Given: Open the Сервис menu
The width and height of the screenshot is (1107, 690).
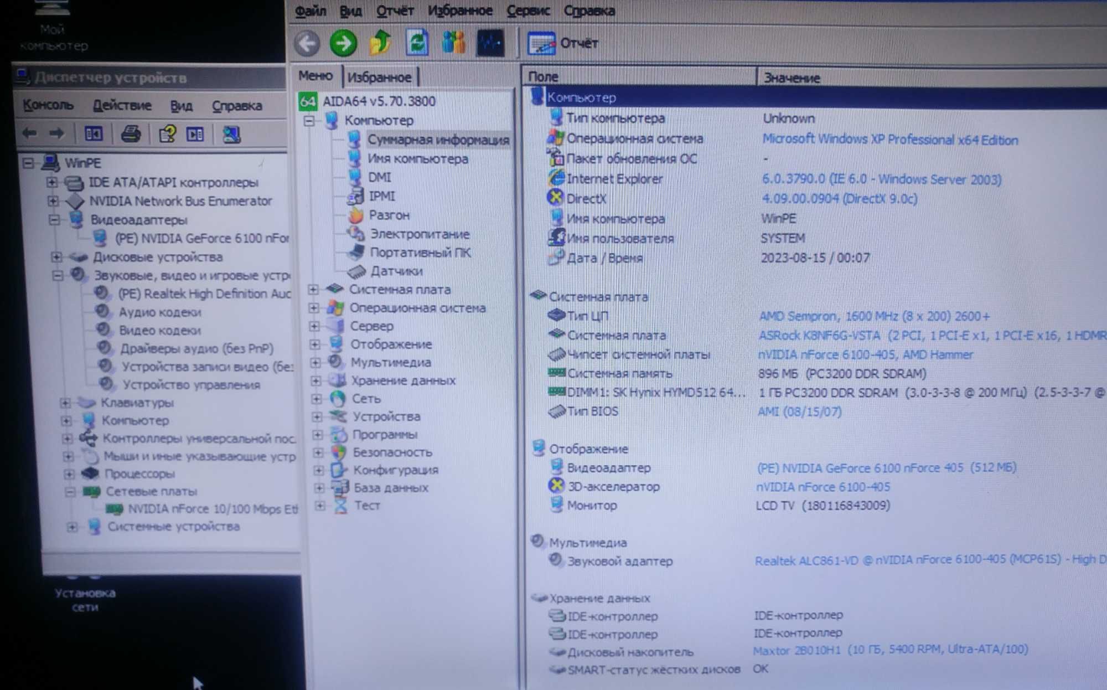Looking at the screenshot, I should (x=528, y=11).
